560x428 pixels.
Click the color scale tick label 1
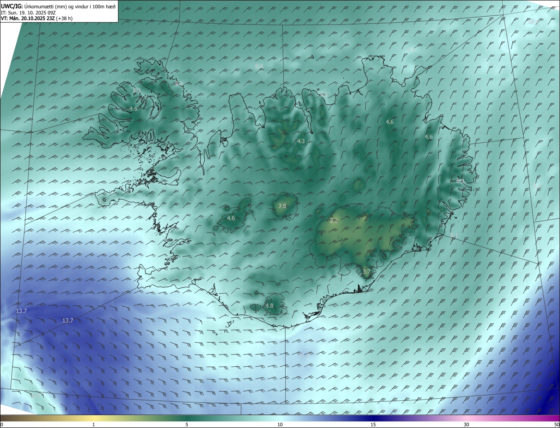pyautogui.click(x=94, y=424)
